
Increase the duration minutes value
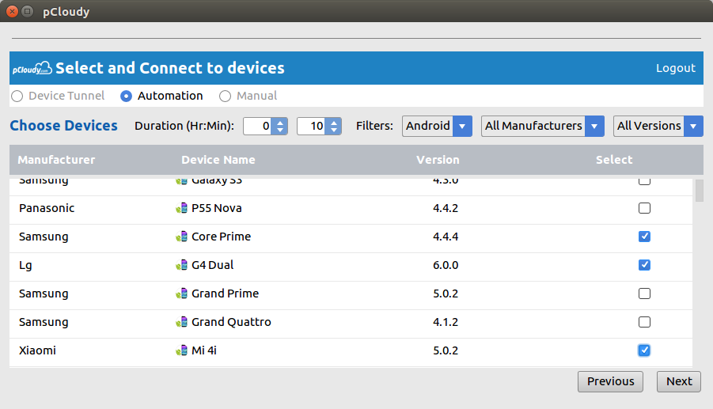click(x=334, y=122)
